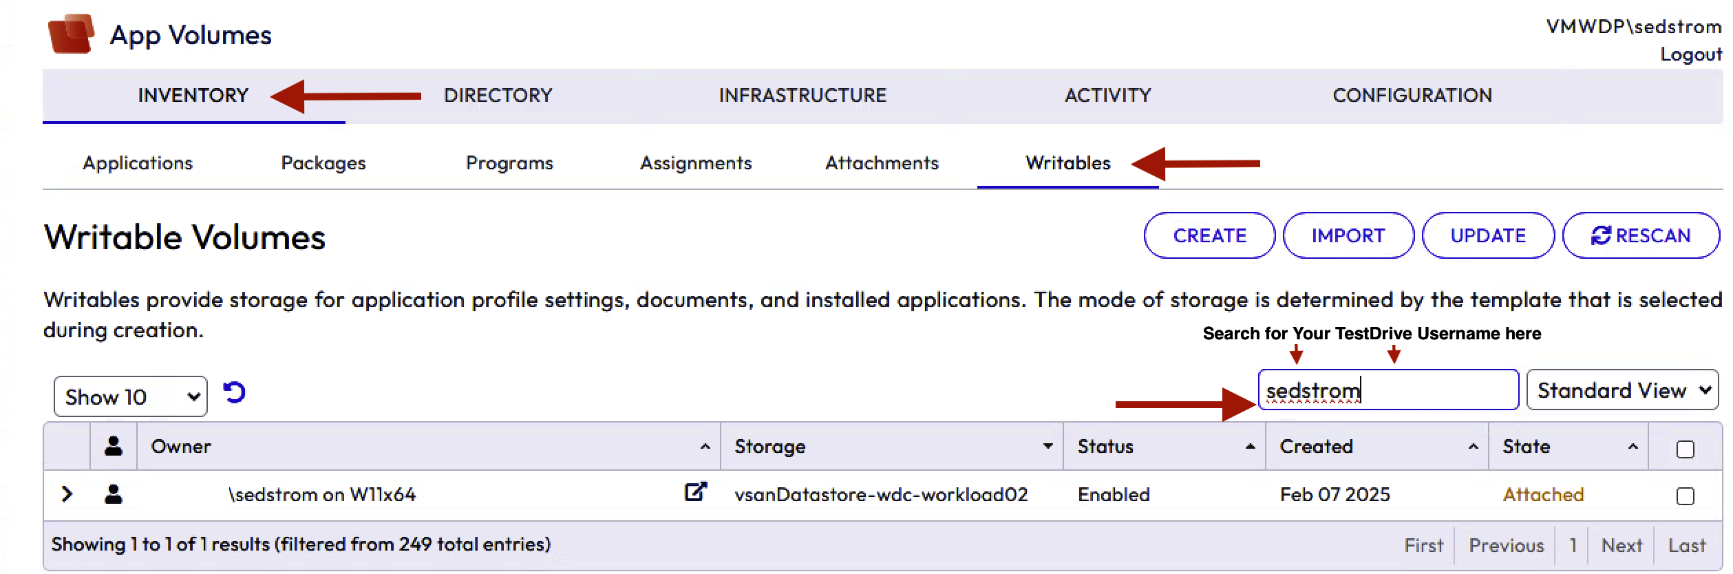Image resolution: width=1733 pixels, height=574 pixels.
Task: Click the user icon in table header
Action: pyautogui.click(x=114, y=447)
